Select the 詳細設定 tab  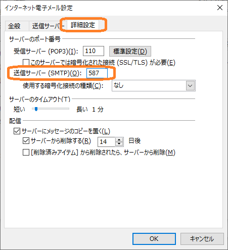click(83, 25)
